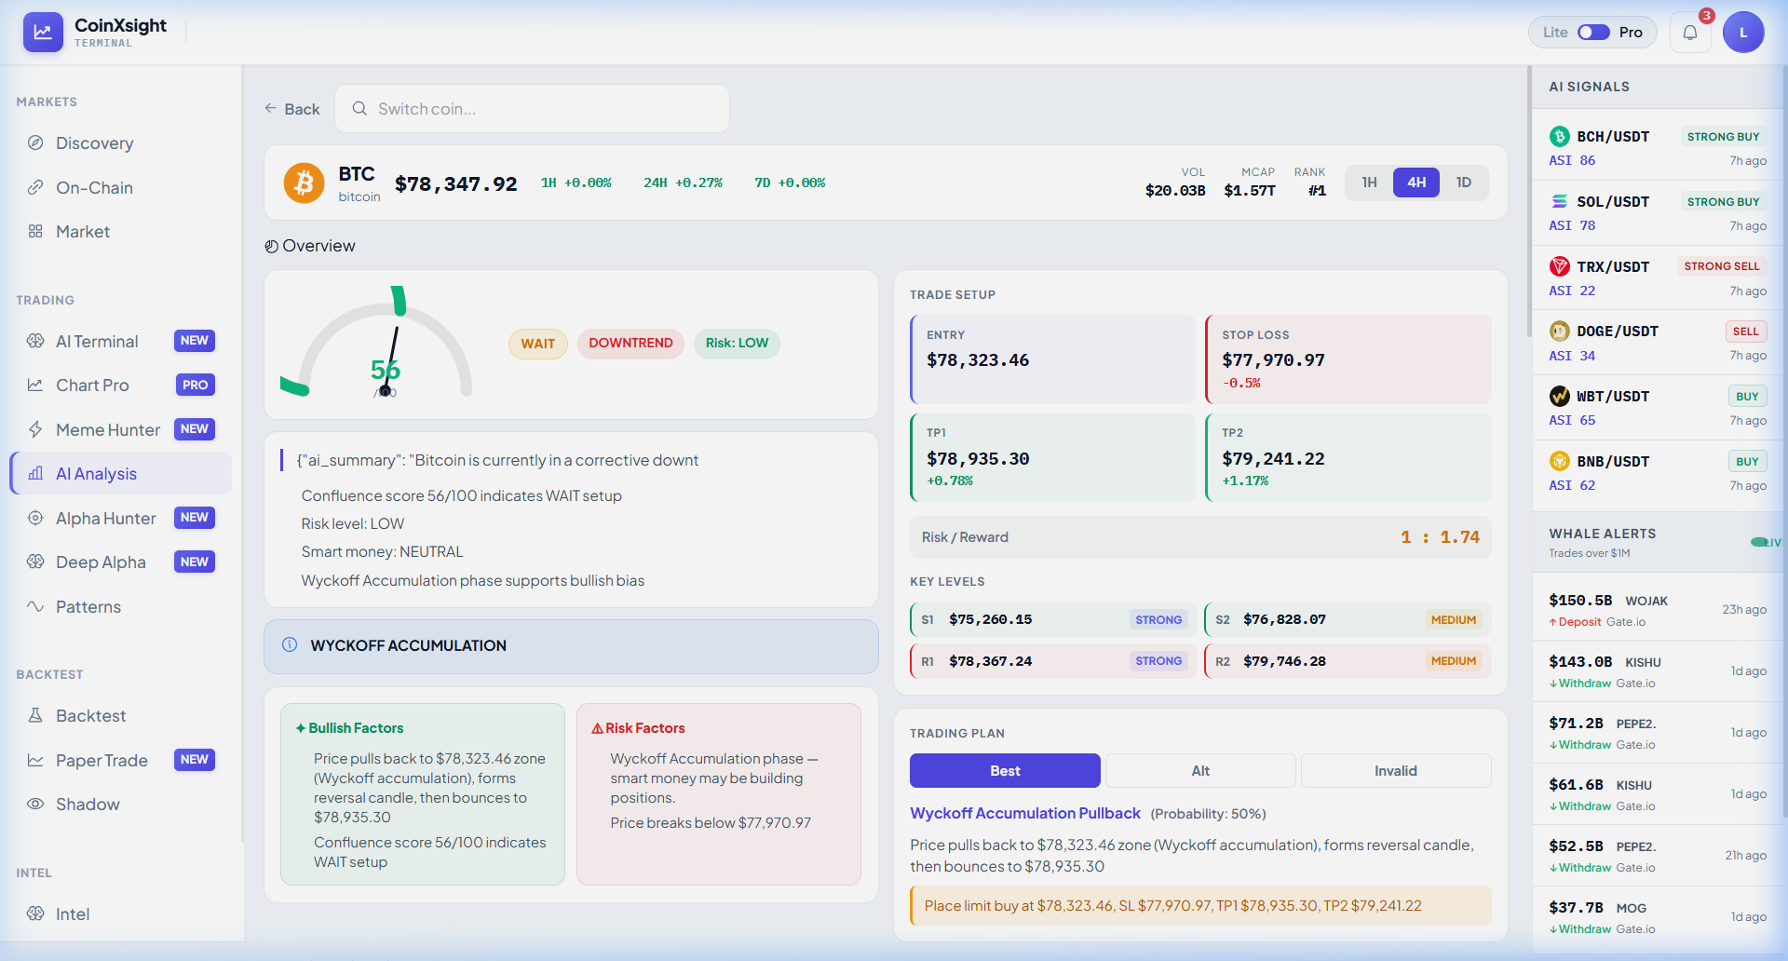Go Back to previous page
This screenshot has width=1788, height=961.
tap(291, 109)
